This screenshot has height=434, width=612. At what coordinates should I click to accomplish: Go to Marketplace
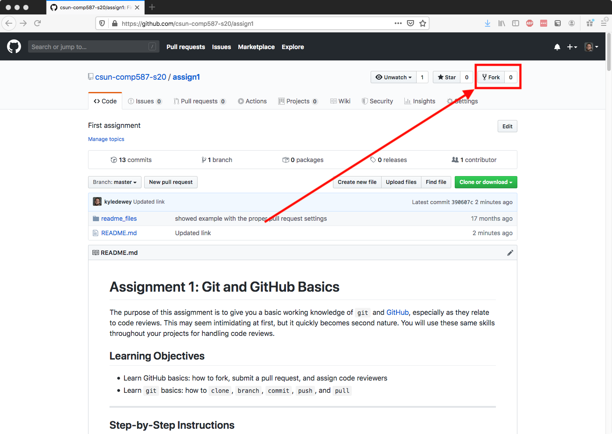(256, 47)
